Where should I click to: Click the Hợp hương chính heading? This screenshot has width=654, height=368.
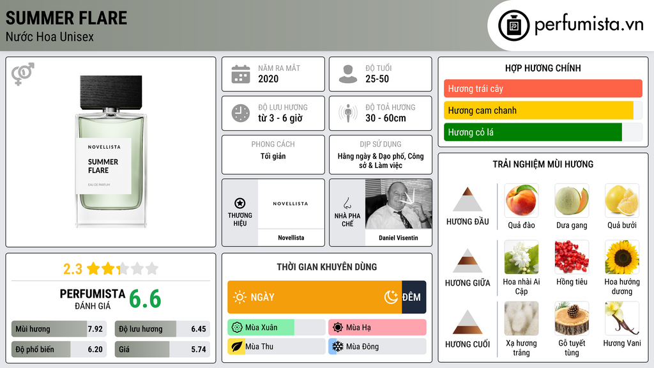pyautogui.click(x=543, y=68)
